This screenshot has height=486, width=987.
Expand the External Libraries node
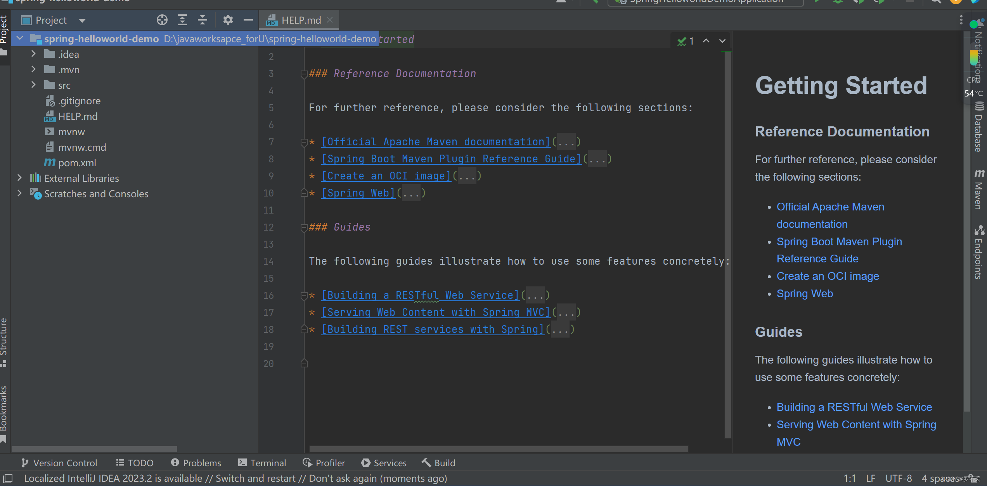tap(19, 178)
